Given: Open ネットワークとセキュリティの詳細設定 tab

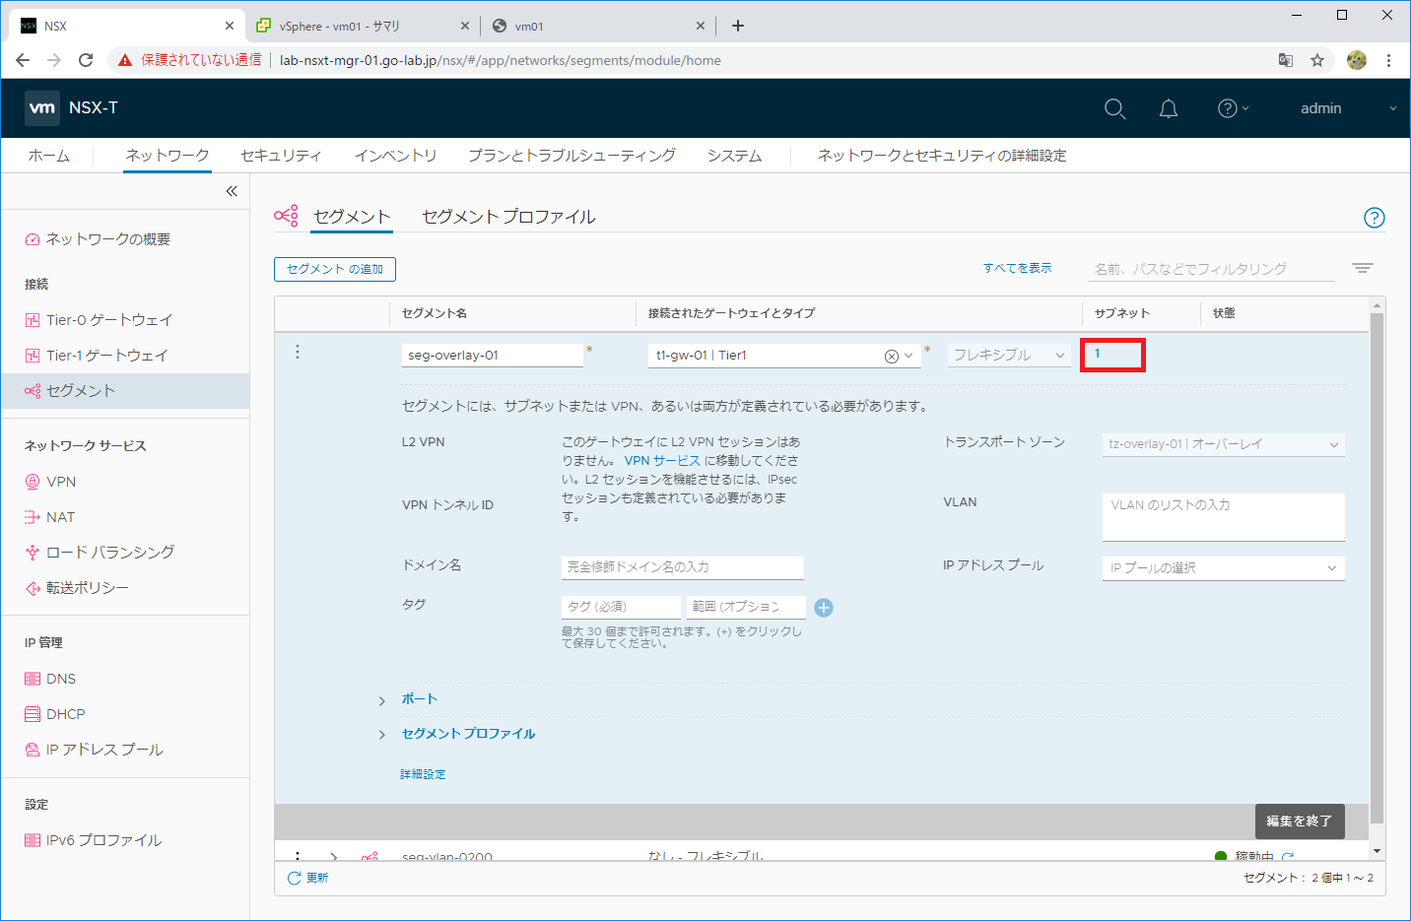Looking at the screenshot, I should 942,156.
